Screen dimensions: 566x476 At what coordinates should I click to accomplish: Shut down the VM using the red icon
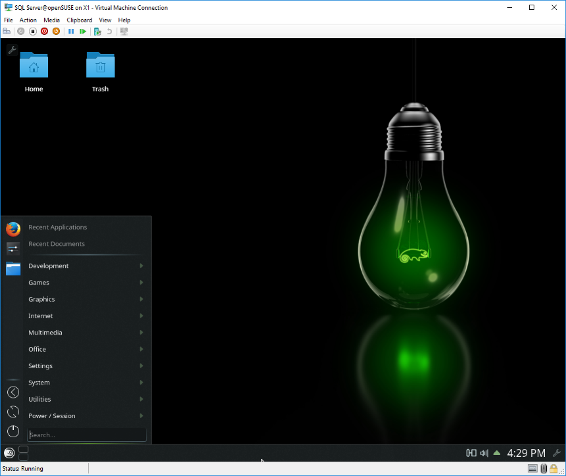pyautogui.click(x=45, y=32)
